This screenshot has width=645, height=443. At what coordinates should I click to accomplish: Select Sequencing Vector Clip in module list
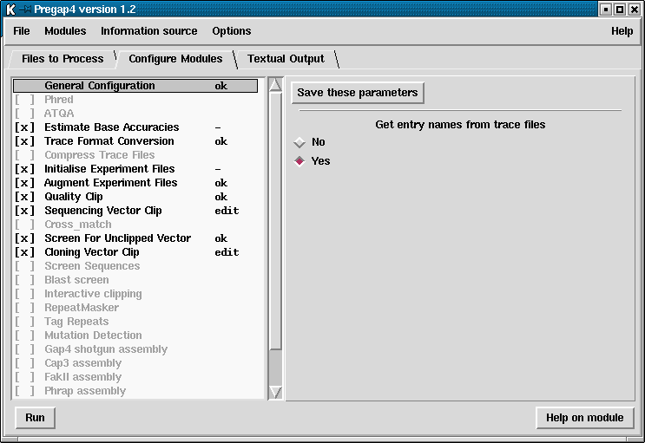pyautogui.click(x=102, y=211)
